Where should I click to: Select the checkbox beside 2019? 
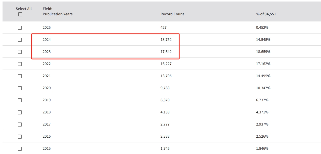[x=20, y=100]
